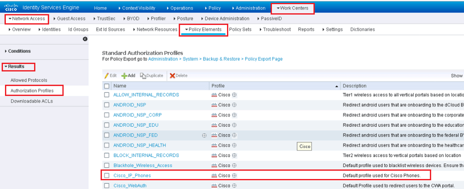Open the Cisco_IP_Phones profile link

coord(132,175)
